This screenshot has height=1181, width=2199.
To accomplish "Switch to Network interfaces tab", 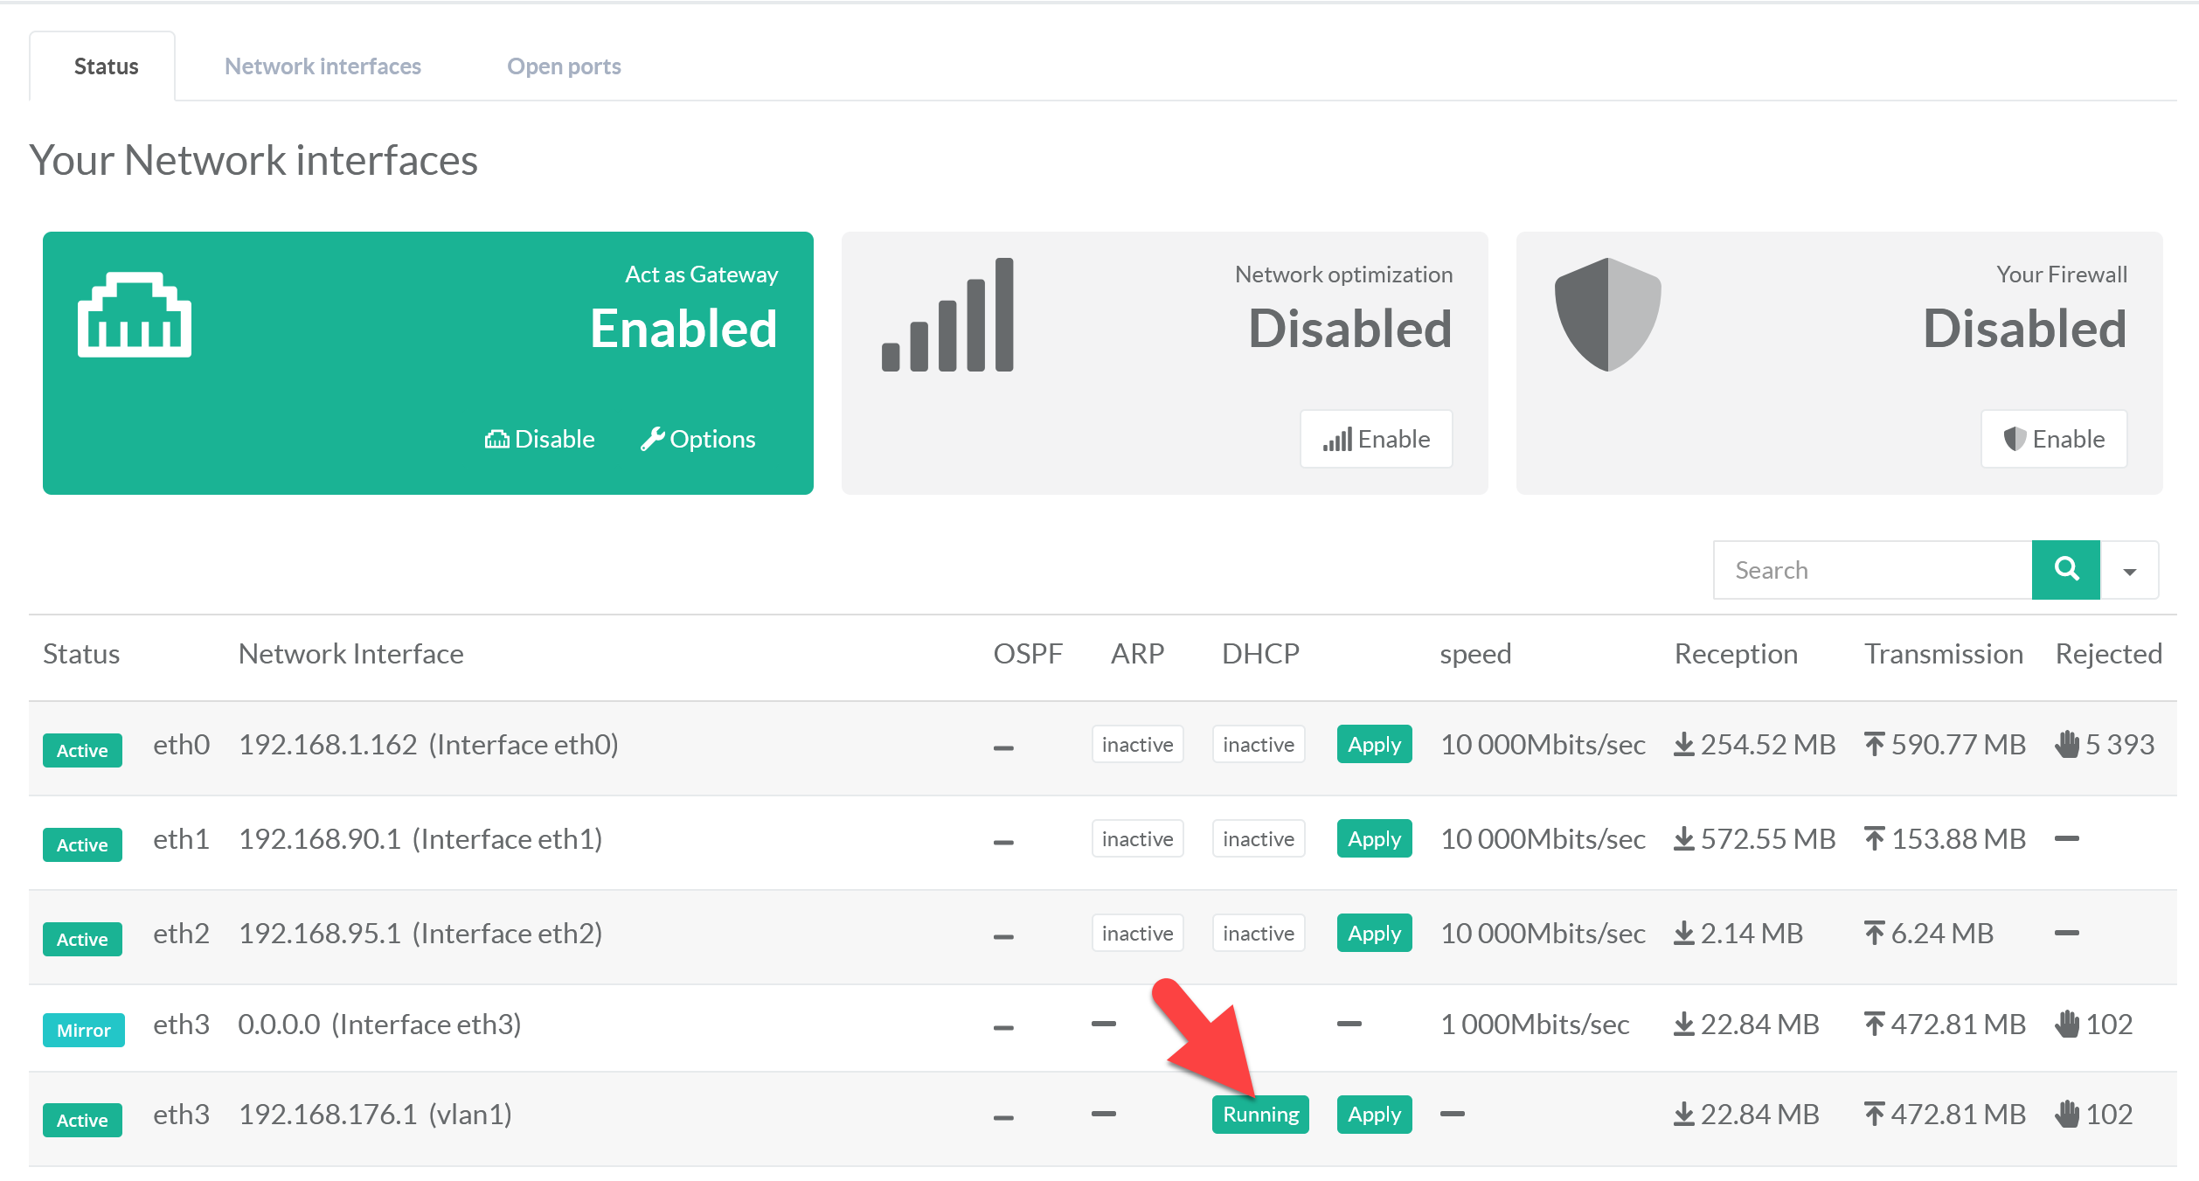I will coord(323,66).
